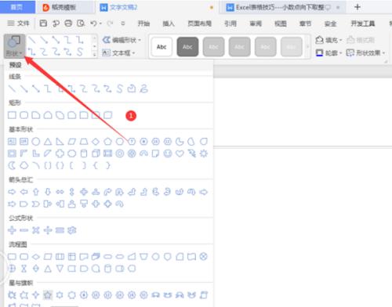Select the straight line shape in 线条 section
Screen dimensions: 392x307
tap(12, 88)
